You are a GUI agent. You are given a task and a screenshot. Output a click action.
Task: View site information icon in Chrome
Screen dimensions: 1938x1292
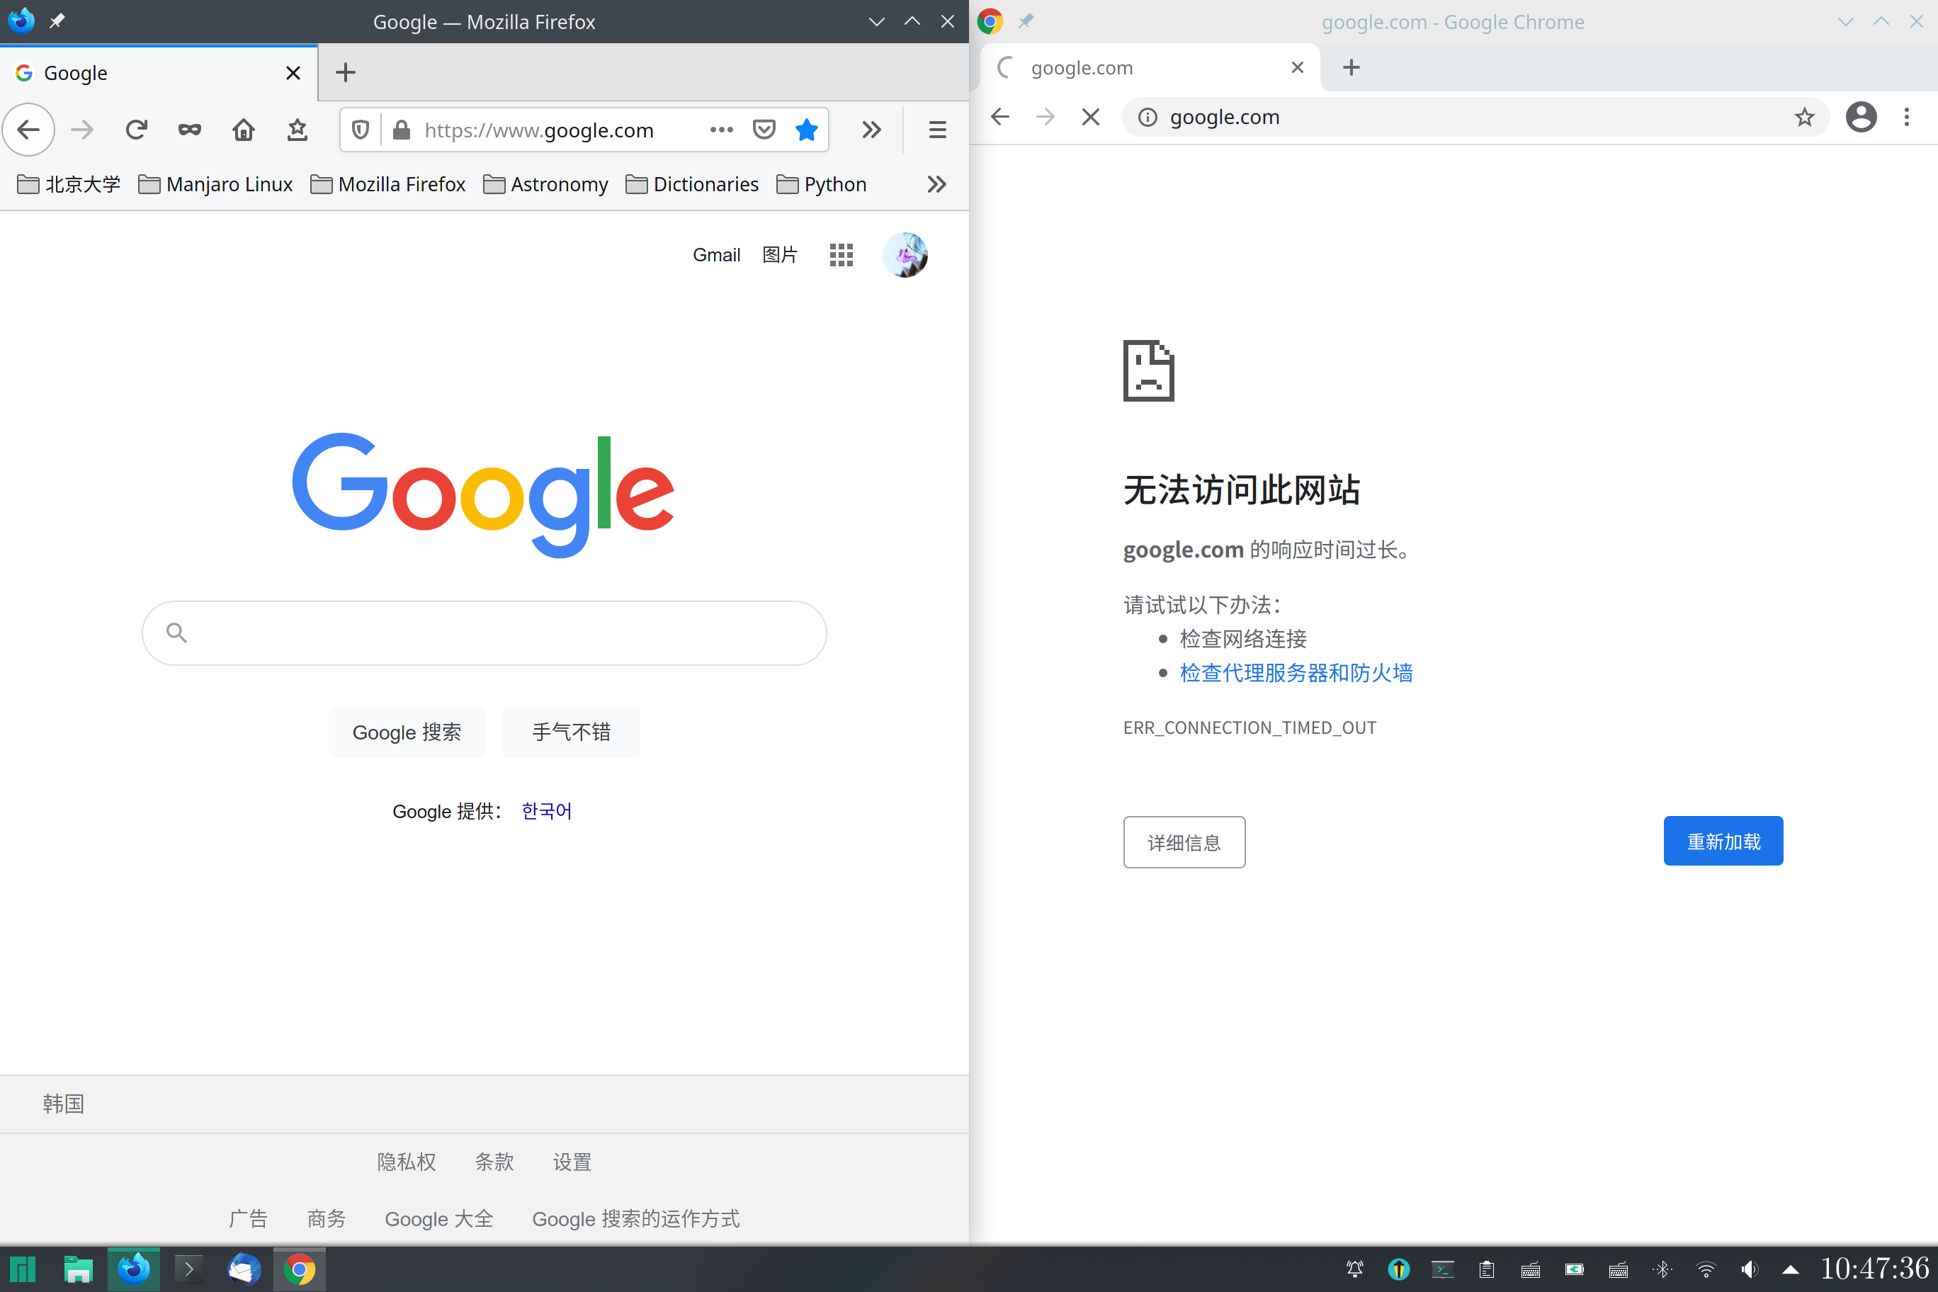pos(1147,117)
